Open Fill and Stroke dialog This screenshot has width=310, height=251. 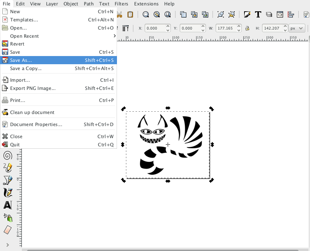coord(247,14)
